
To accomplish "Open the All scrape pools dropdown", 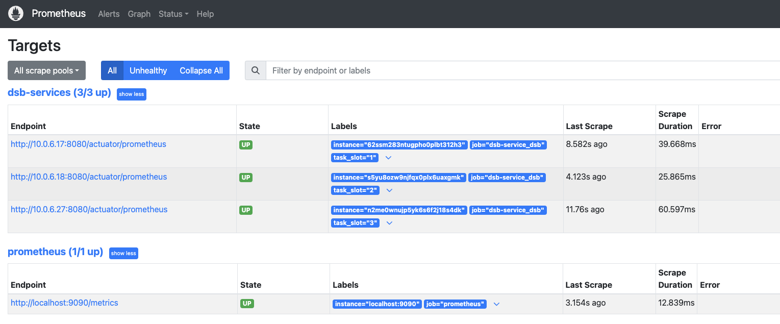I will click(46, 70).
